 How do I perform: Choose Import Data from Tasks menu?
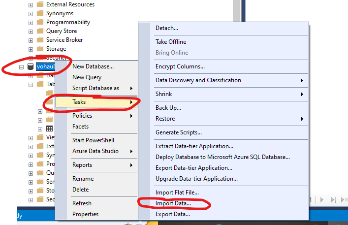click(173, 203)
